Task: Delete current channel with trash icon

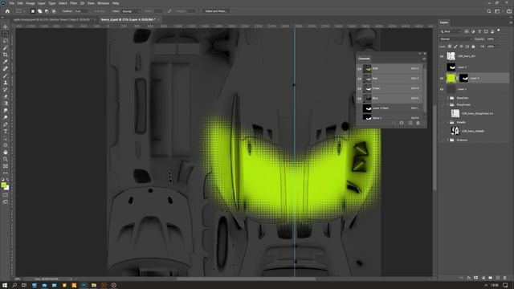Action: coord(418,123)
